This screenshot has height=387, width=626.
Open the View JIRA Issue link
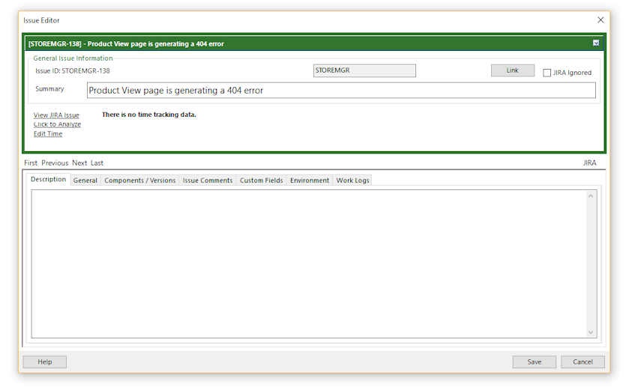point(56,115)
